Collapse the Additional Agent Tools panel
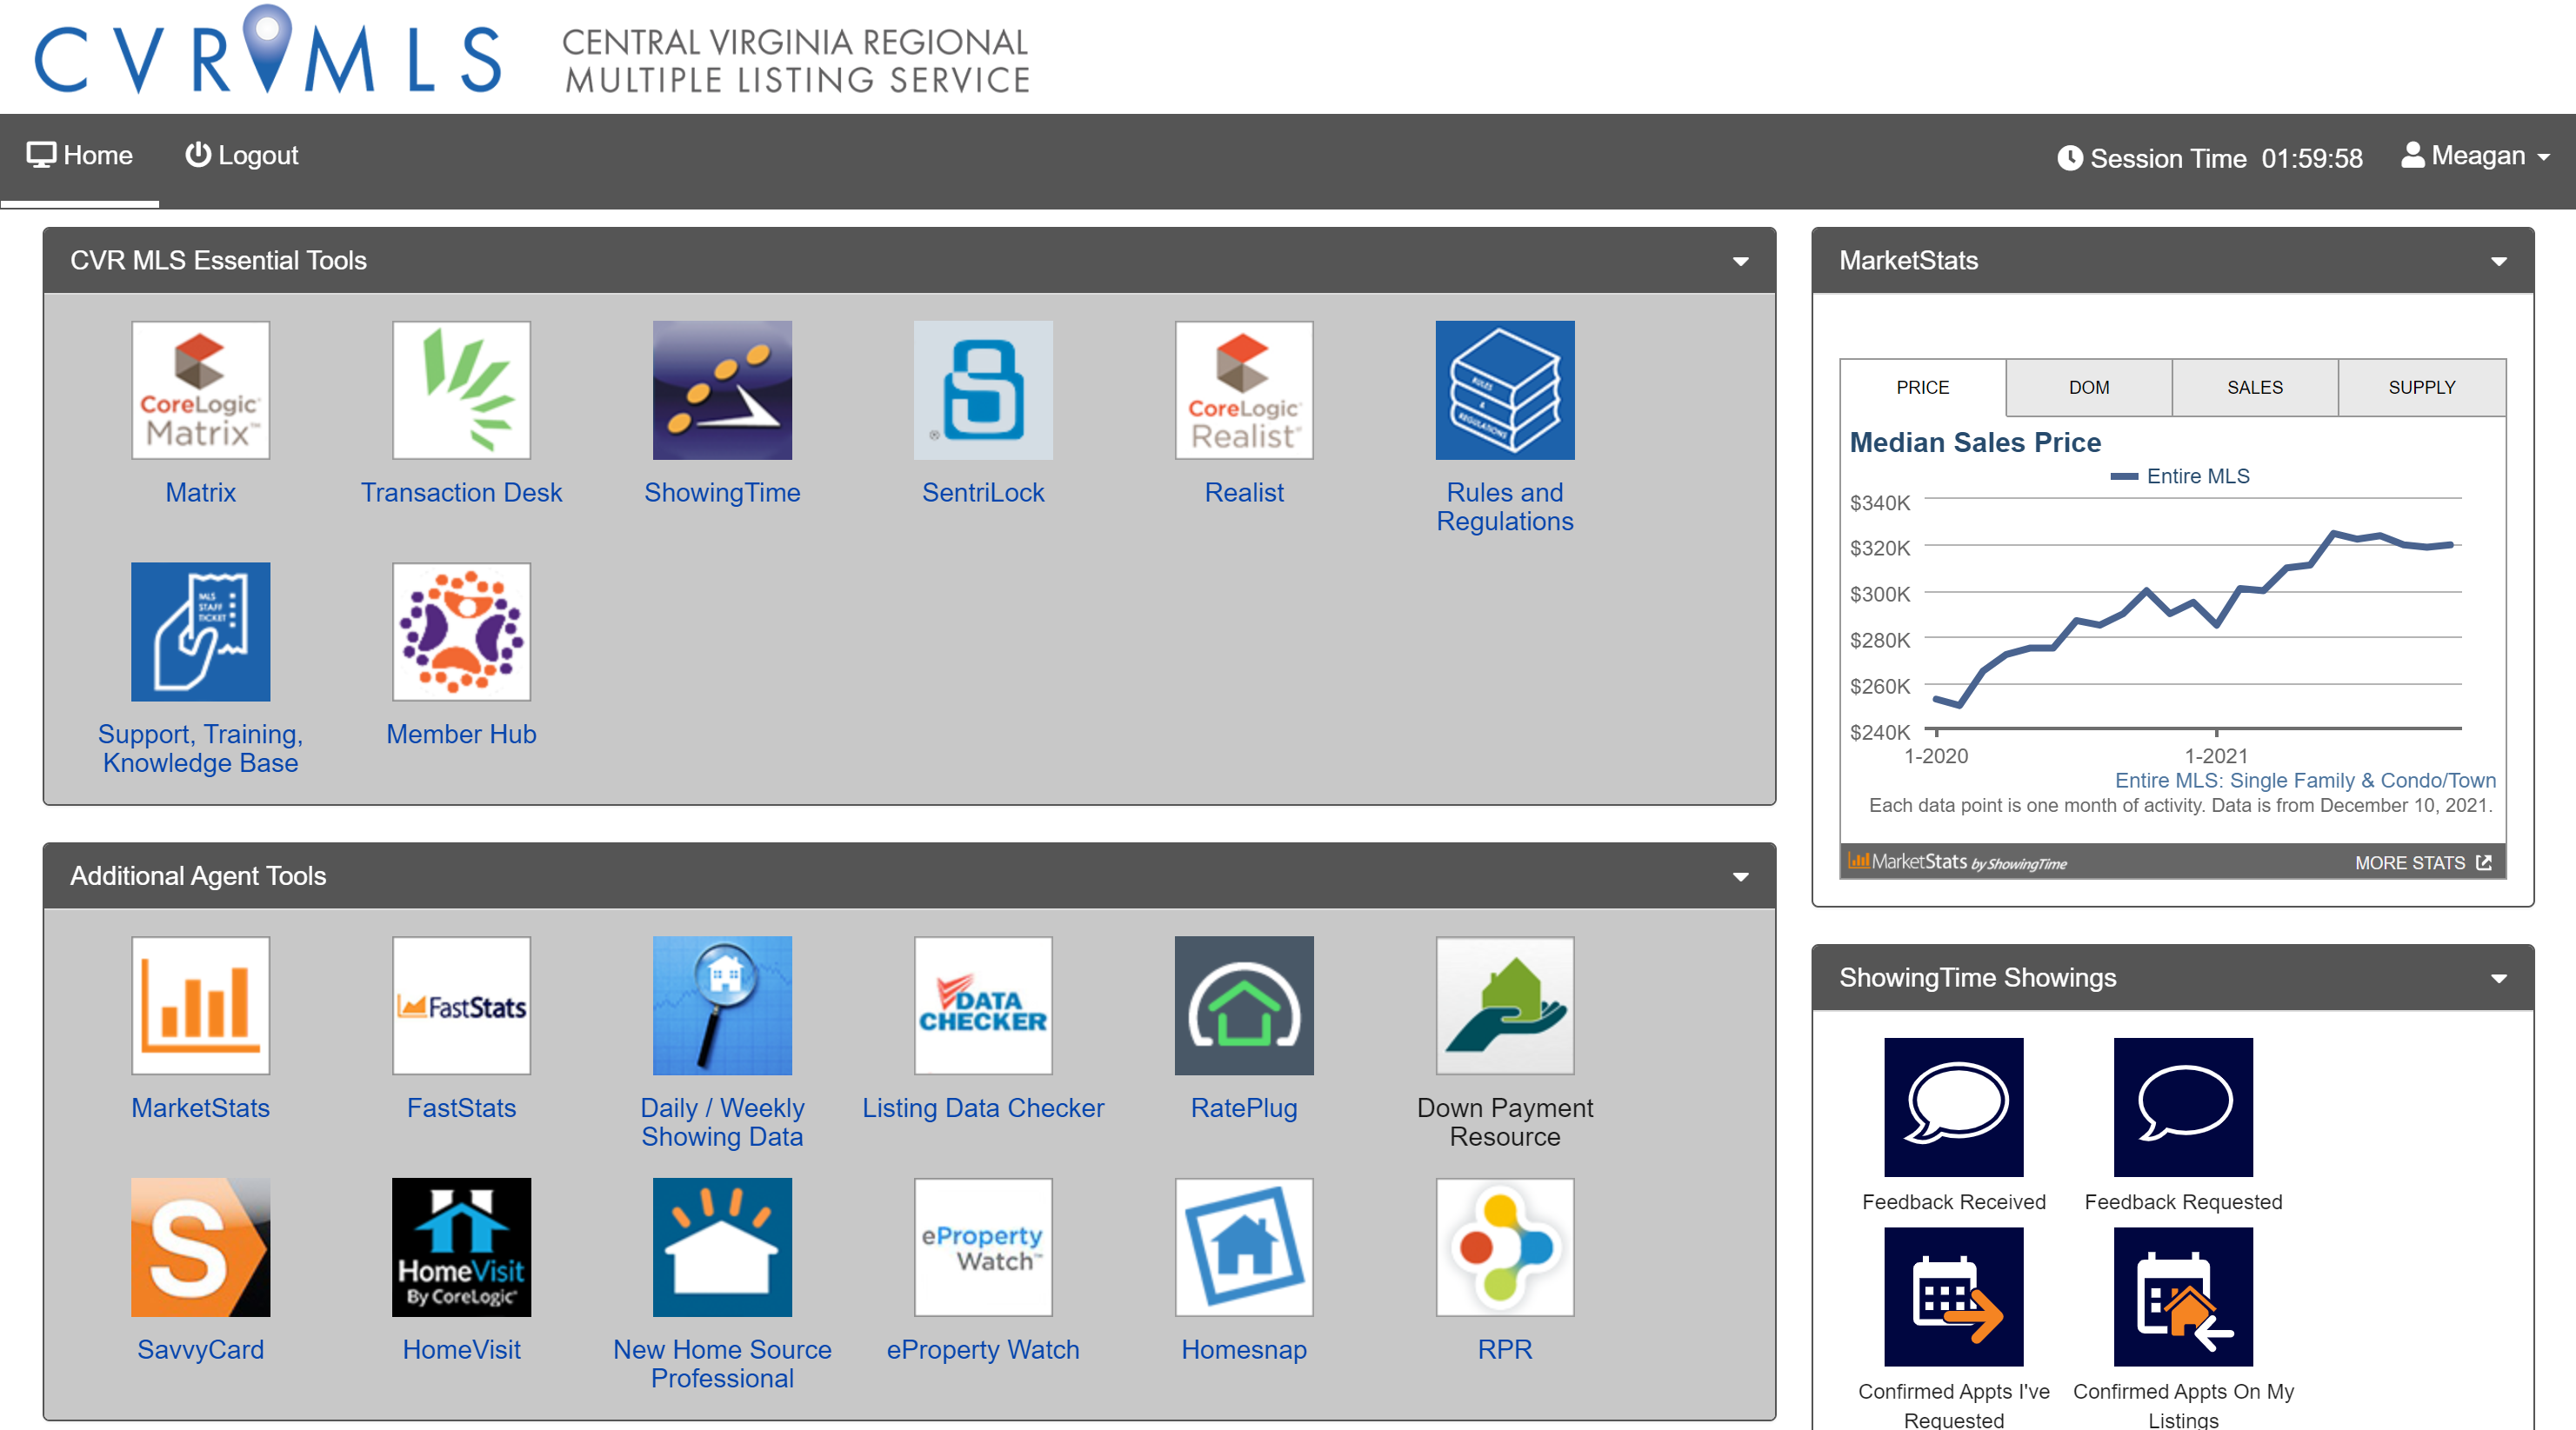Viewport: 2576px width, 1430px height. pyautogui.click(x=1740, y=877)
